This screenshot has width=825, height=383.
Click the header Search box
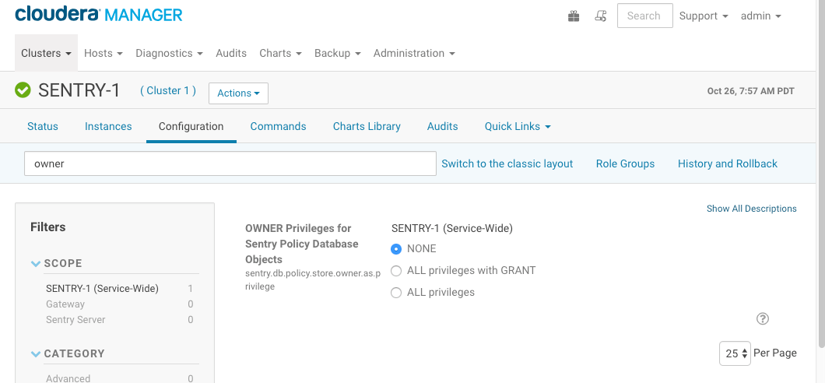click(645, 16)
